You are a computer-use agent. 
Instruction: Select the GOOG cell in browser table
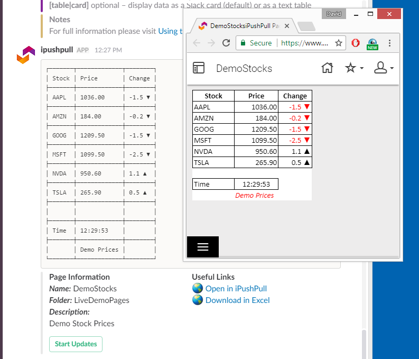[x=213, y=129]
